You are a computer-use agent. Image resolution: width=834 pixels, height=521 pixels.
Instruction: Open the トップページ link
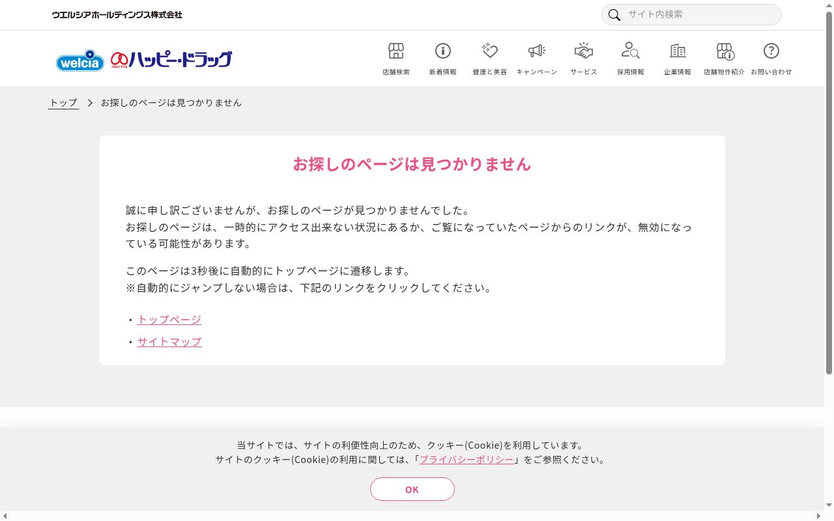[169, 320]
